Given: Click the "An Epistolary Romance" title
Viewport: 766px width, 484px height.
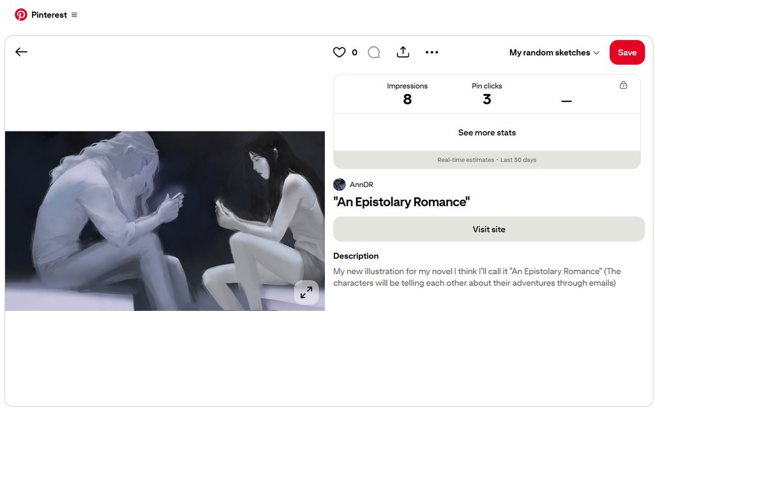Looking at the screenshot, I should pos(402,202).
